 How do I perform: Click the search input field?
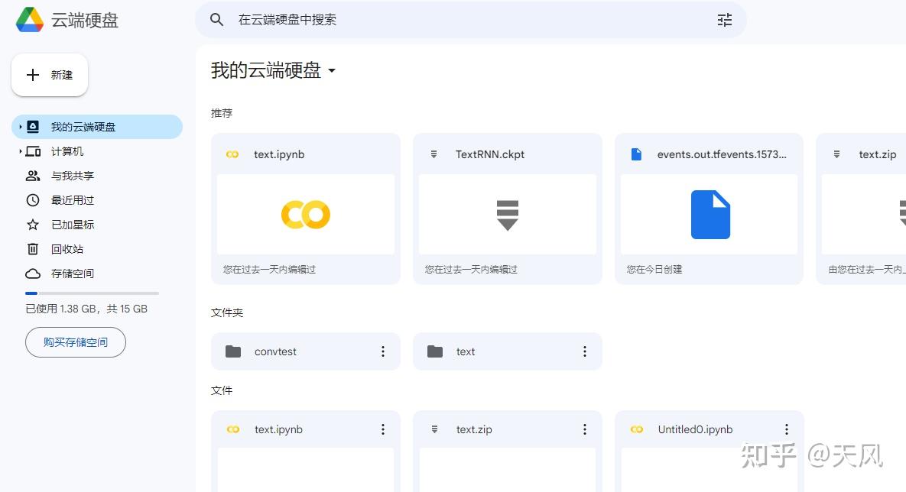[459, 19]
